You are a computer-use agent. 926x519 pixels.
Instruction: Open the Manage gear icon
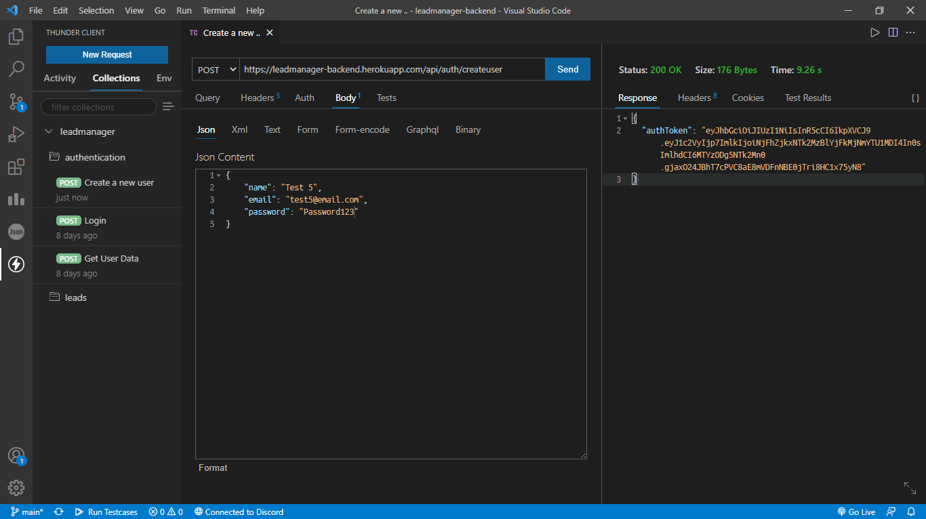[x=16, y=488]
